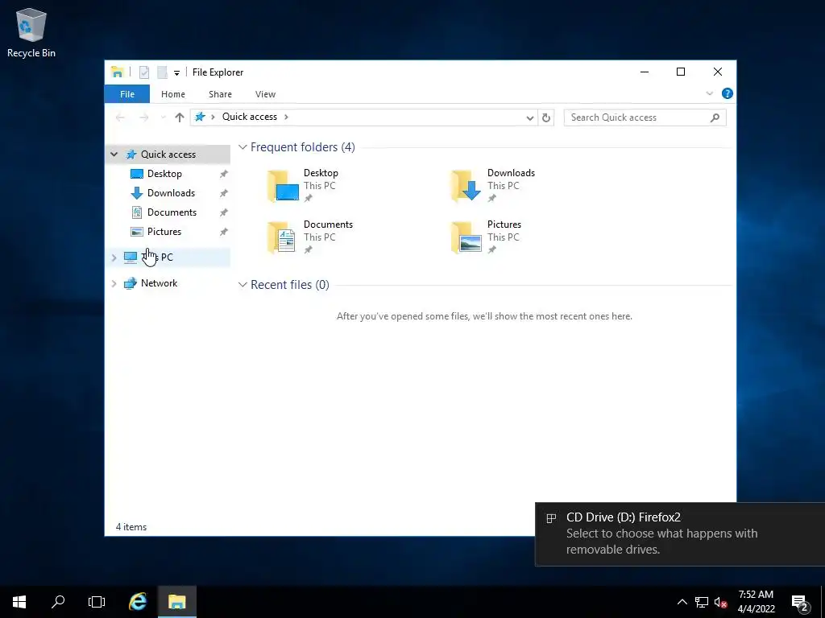Select Documents in navigation pane
This screenshot has height=618, width=825.
point(172,212)
